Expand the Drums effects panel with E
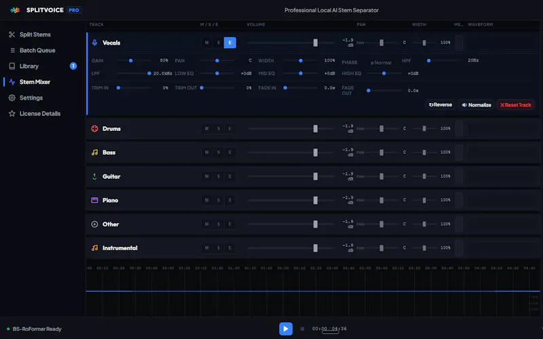This screenshot has width=543, height=339. tap(230, 129)
